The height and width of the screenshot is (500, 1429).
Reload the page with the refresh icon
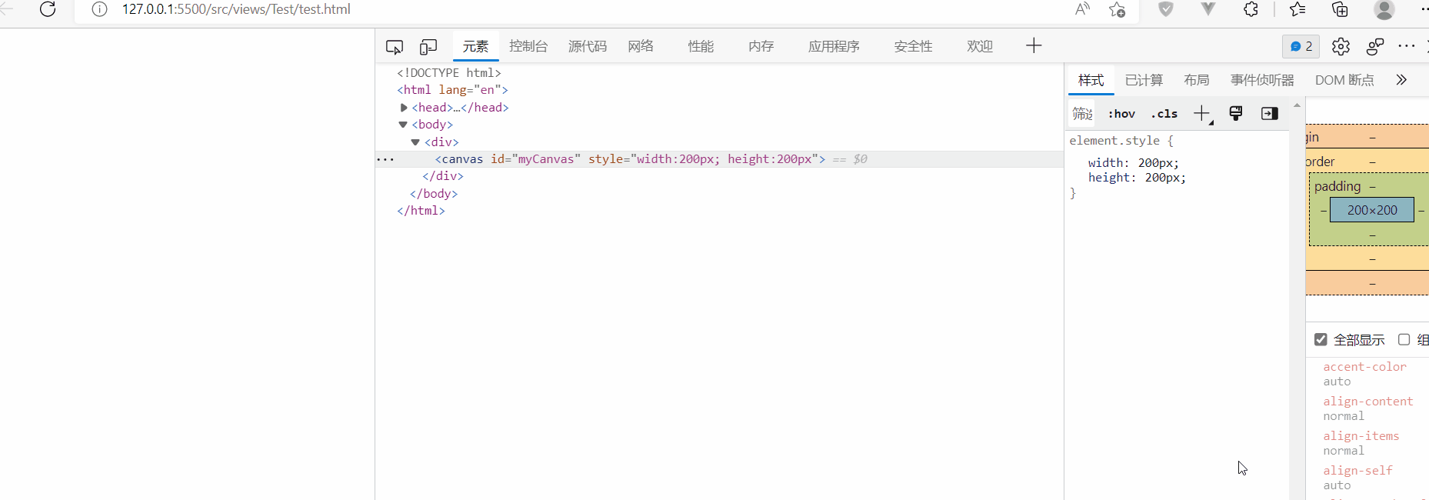pyautogui.click(x=48, y=9)
